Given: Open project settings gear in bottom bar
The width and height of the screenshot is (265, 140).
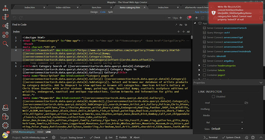Looking at the screenshot, I should 53,137.
